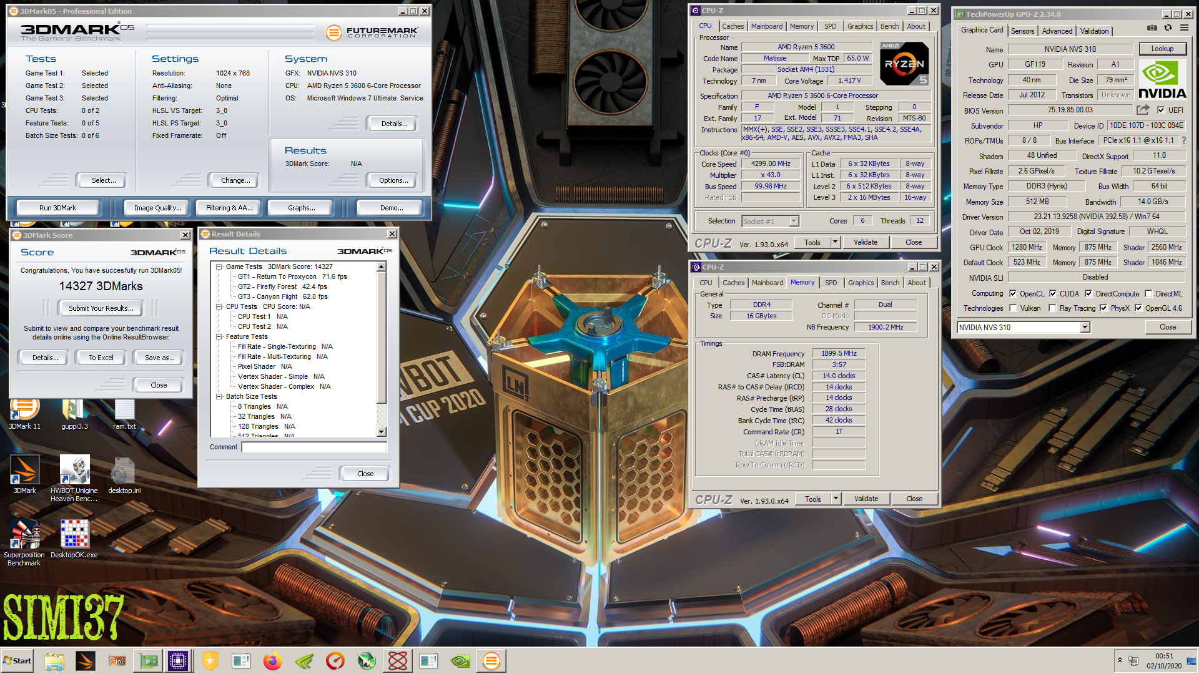Switch to the Advanced tab in GPU-Z
1199x674 pixels.
click(1057, 31)
